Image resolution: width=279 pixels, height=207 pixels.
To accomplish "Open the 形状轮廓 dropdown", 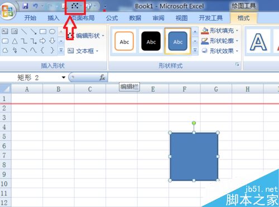I will pyautogui.click(x=237, y=41).
